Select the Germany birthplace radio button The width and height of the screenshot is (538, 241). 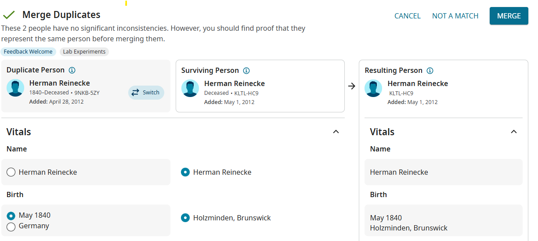click(11, 227)
